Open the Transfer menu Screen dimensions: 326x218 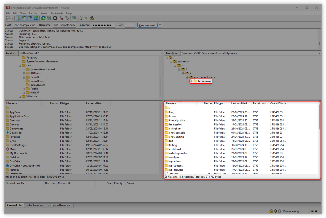(x=33, y=13)
